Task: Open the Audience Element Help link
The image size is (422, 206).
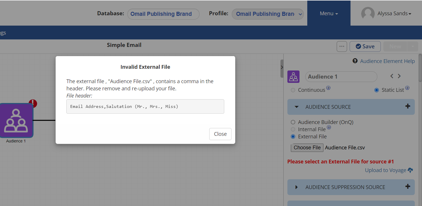Action: (x=387, y=61)
